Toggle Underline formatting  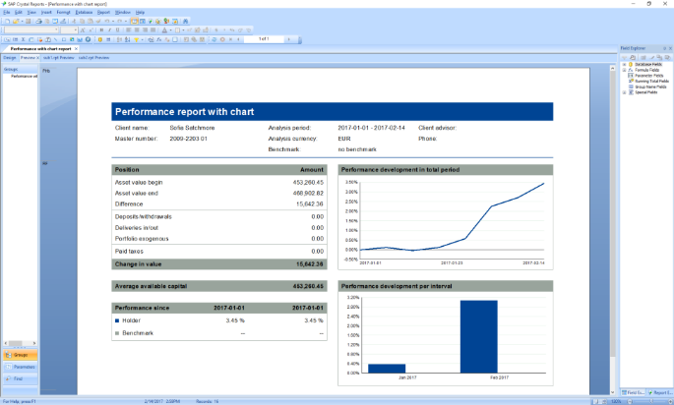(117, 29)
